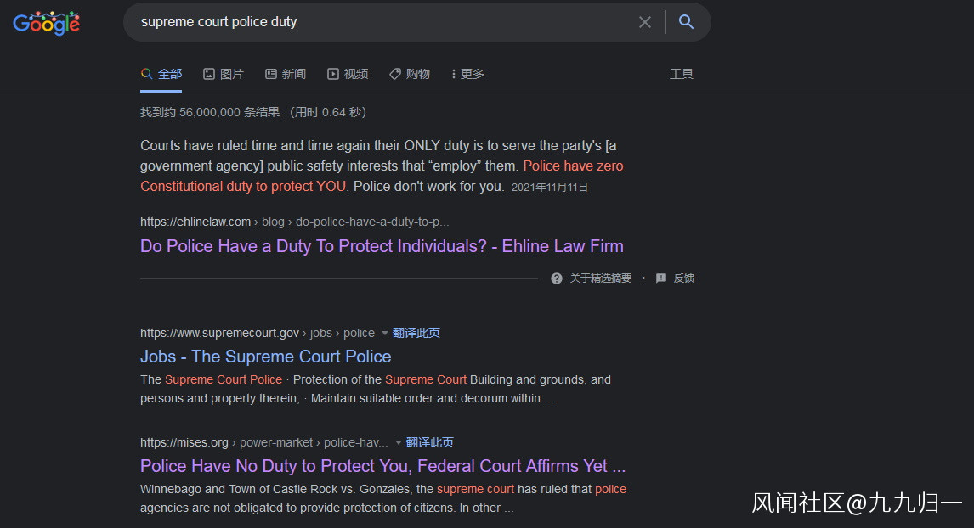Switch to the 视频 videos tab
The image size is (974, 528).
pos(348,74)
